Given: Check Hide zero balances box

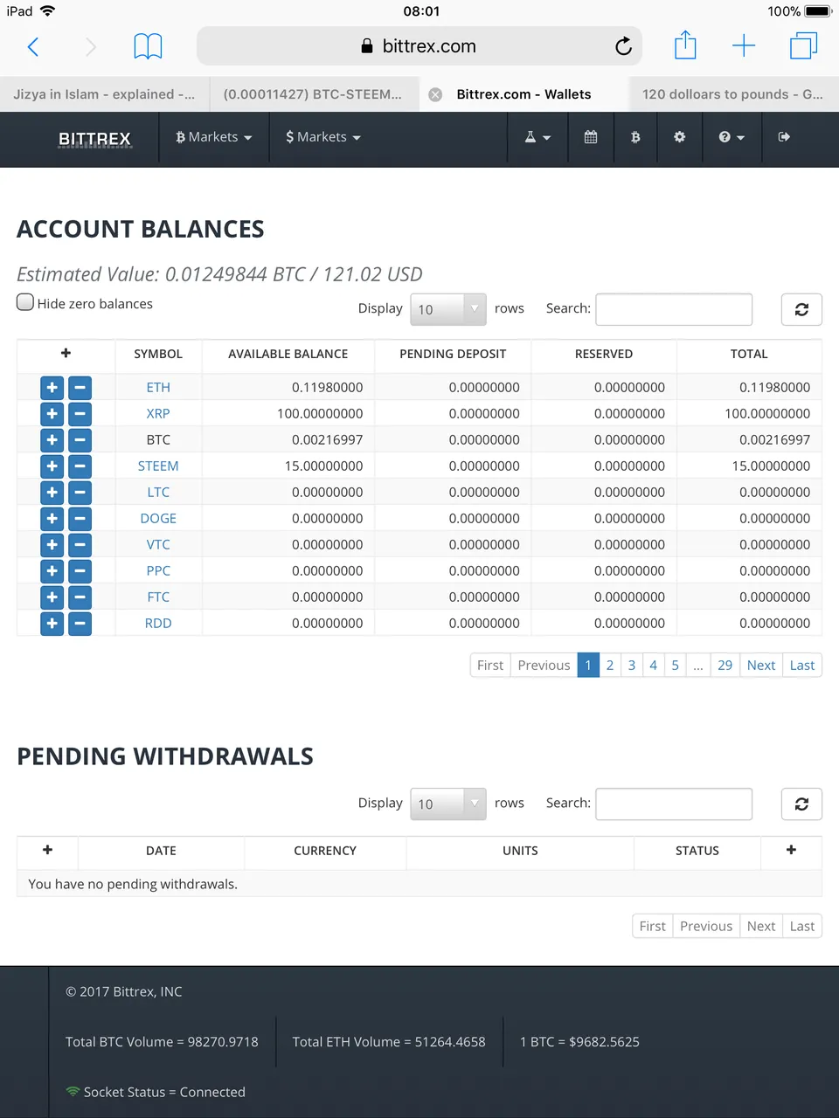Looking at the screenshot, I should [25, 302].
